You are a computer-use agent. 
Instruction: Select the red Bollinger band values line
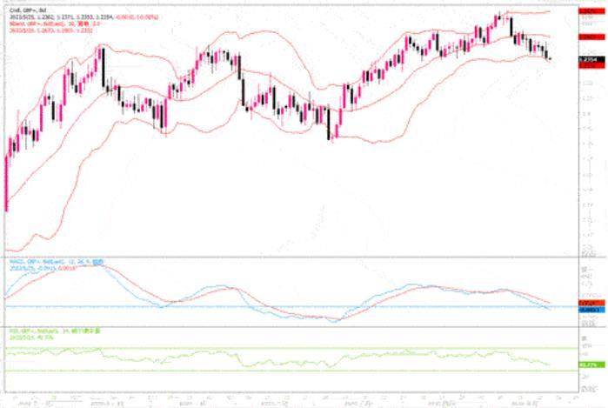pyautogui.click(x=50, y=30)
